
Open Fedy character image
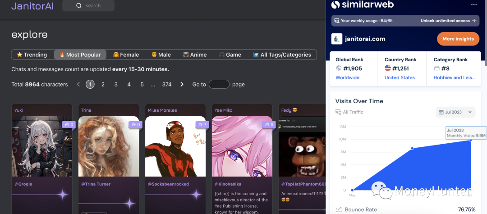point(302,146)
